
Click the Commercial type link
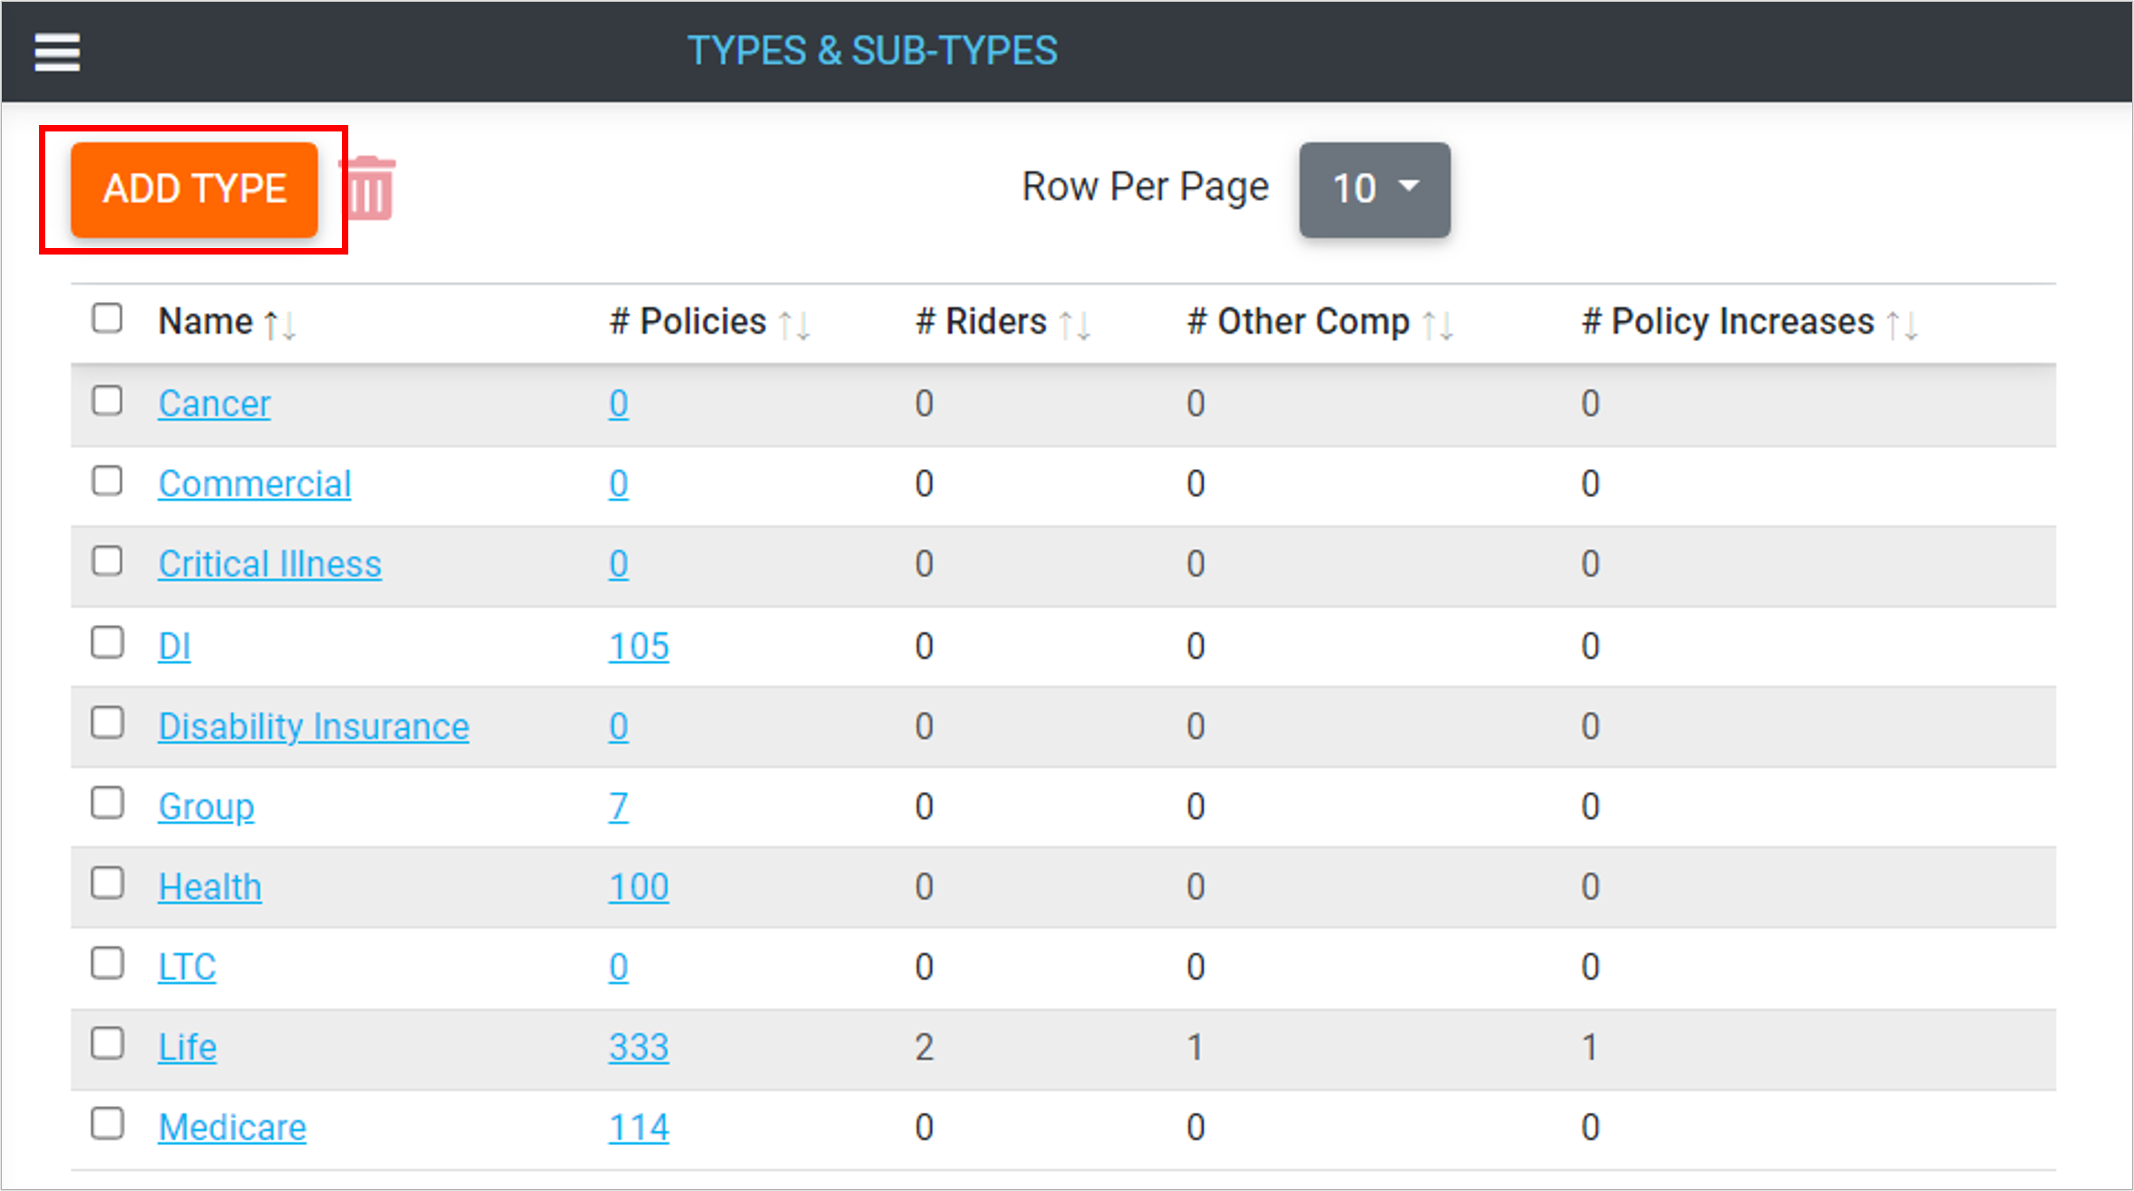pyautogui.click(x=254, y=484)
